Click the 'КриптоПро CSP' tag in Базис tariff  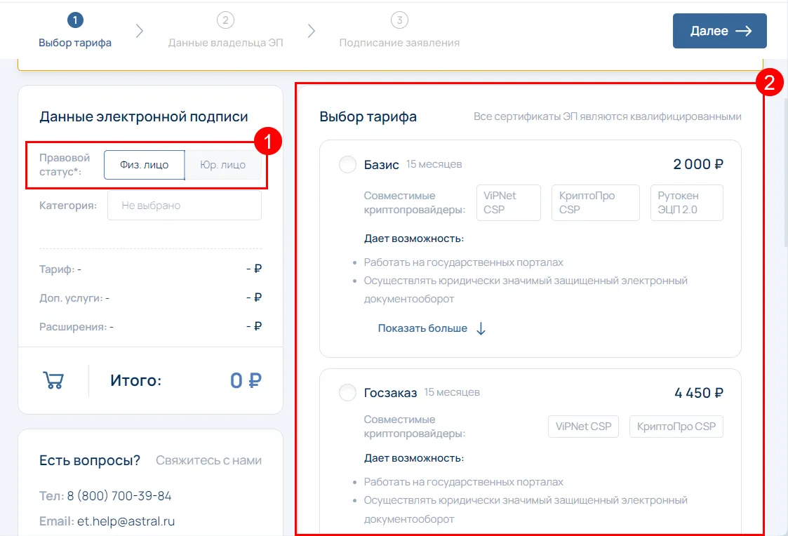pos(595,203)
